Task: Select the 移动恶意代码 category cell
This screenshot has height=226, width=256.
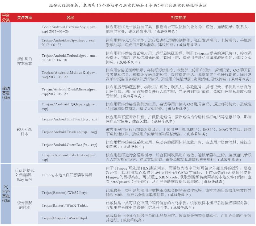Action: (x=6, y=93)
